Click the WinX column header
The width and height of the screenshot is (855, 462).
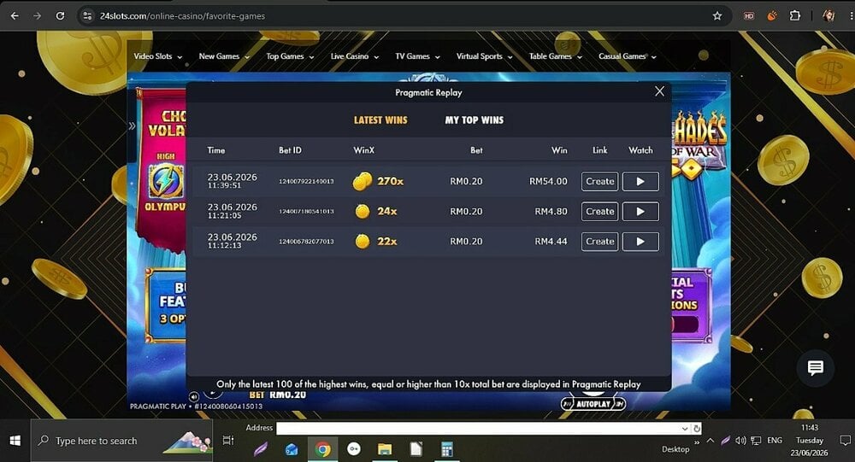pos(363,149)
